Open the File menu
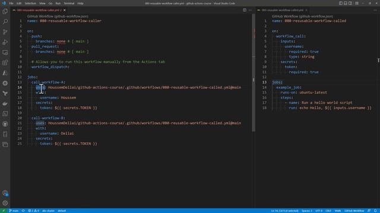This screenshot has width=380, height=213. (11, 4)
